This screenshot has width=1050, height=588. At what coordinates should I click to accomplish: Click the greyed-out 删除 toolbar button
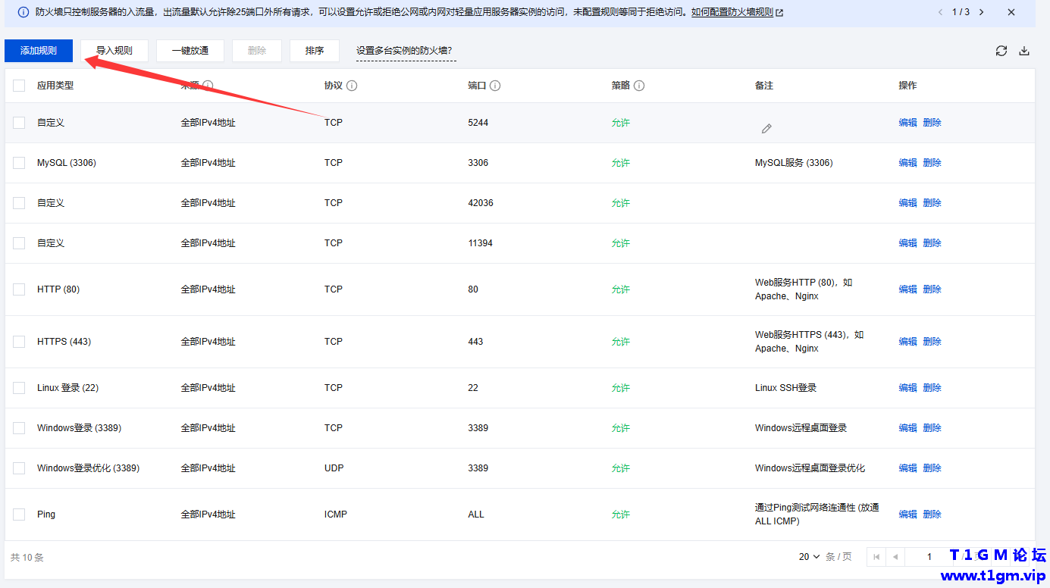pos(257,51)
